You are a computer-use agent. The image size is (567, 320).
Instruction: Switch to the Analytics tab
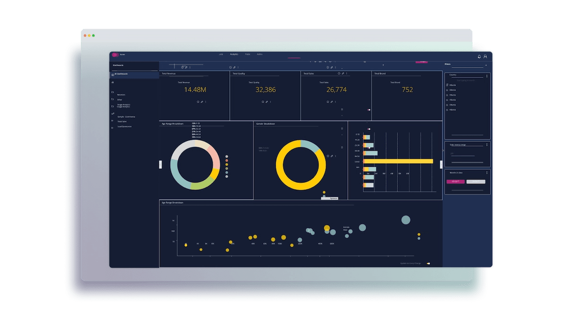coord(234,54)
